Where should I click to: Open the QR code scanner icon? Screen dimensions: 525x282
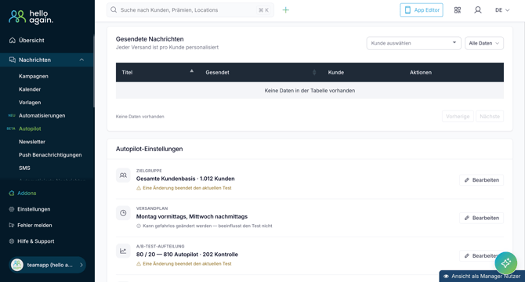click(x=458, y=10)
